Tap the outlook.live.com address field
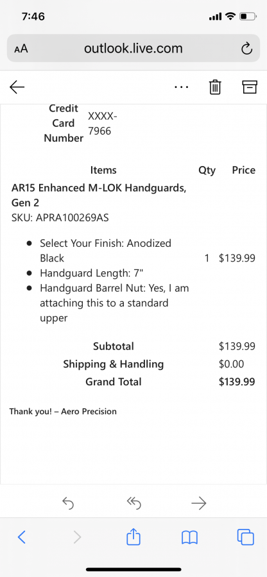Image resolution: width=267 pixels, height=577 pixels. tap(133, 48)
